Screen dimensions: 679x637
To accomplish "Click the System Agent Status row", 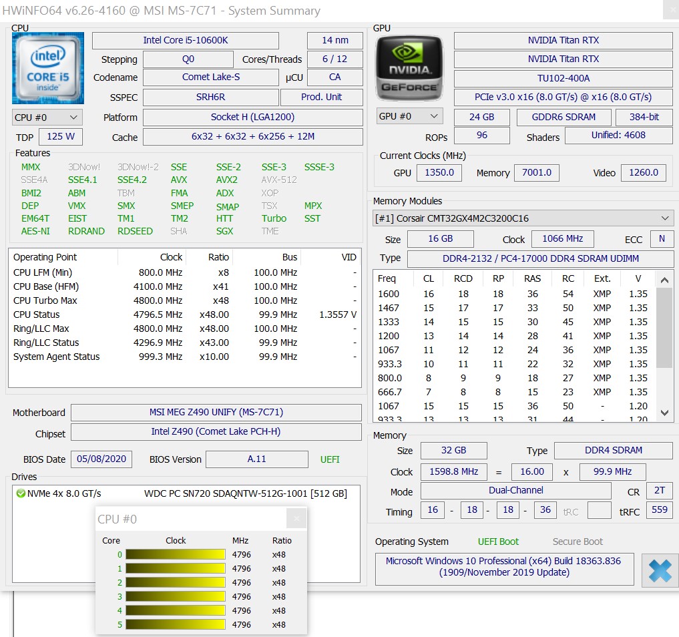I will tap(185, 357).
